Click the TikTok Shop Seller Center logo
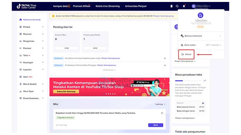Screen dimensions: 241x135 26,6
